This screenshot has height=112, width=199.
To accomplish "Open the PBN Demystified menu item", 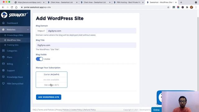I will point(15,84).
